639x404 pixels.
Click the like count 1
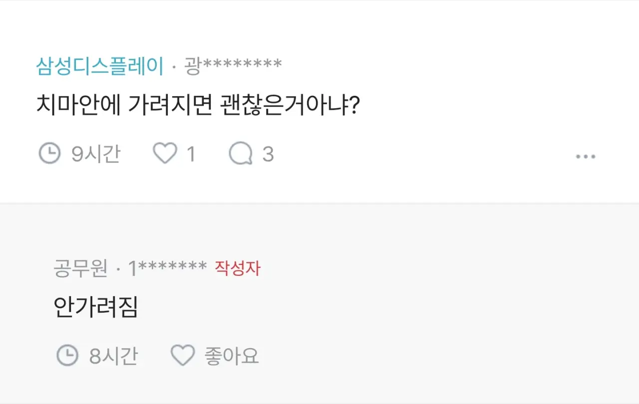191,154
